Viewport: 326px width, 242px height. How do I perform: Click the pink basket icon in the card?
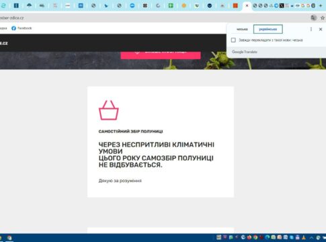click(x=109, y=110)
